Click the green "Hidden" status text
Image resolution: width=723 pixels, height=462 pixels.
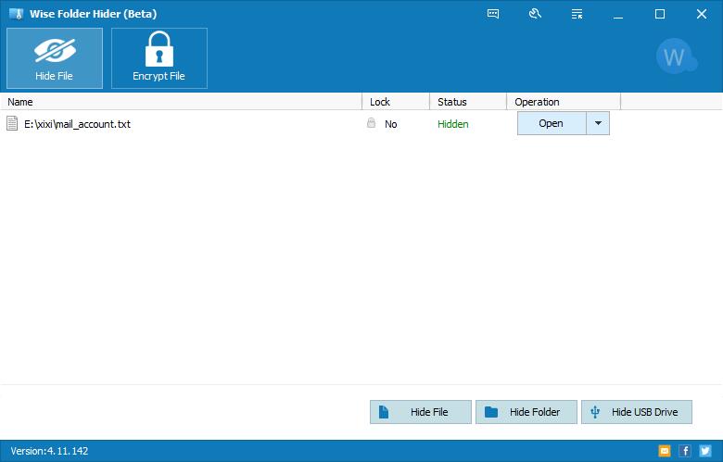[x=452, y=124]
